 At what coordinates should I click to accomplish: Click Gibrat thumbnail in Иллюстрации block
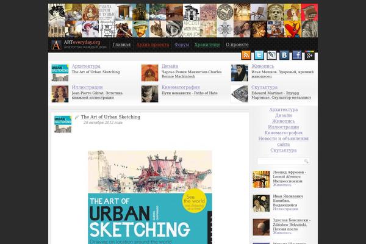(x=60, y=94)
